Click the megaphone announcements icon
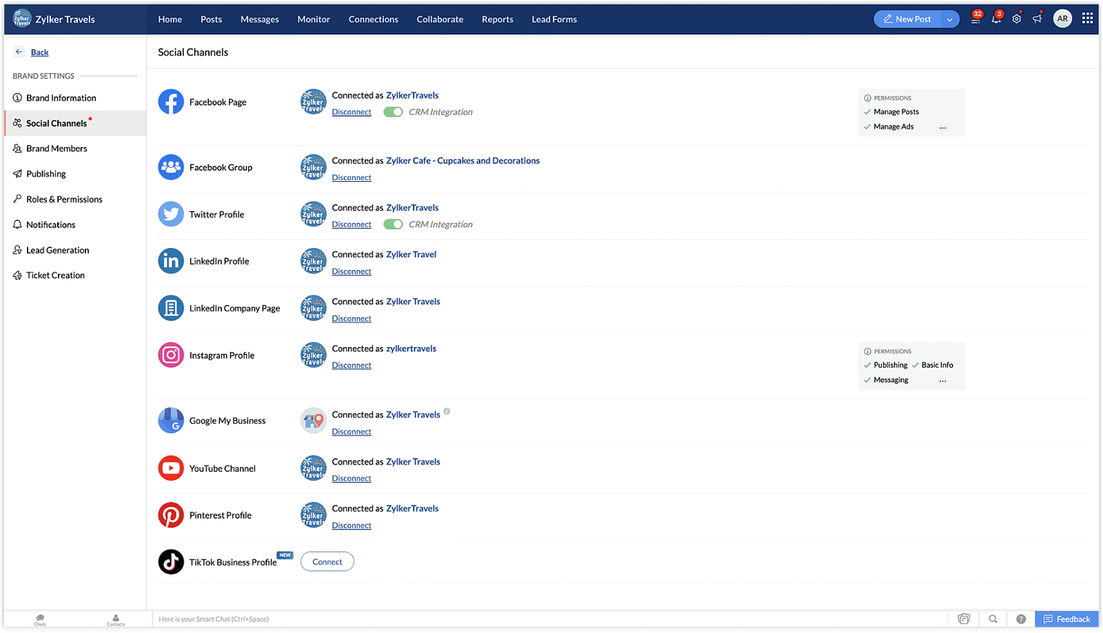 coord(1038,19)
